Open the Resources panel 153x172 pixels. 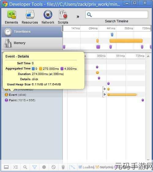[30, 17]
